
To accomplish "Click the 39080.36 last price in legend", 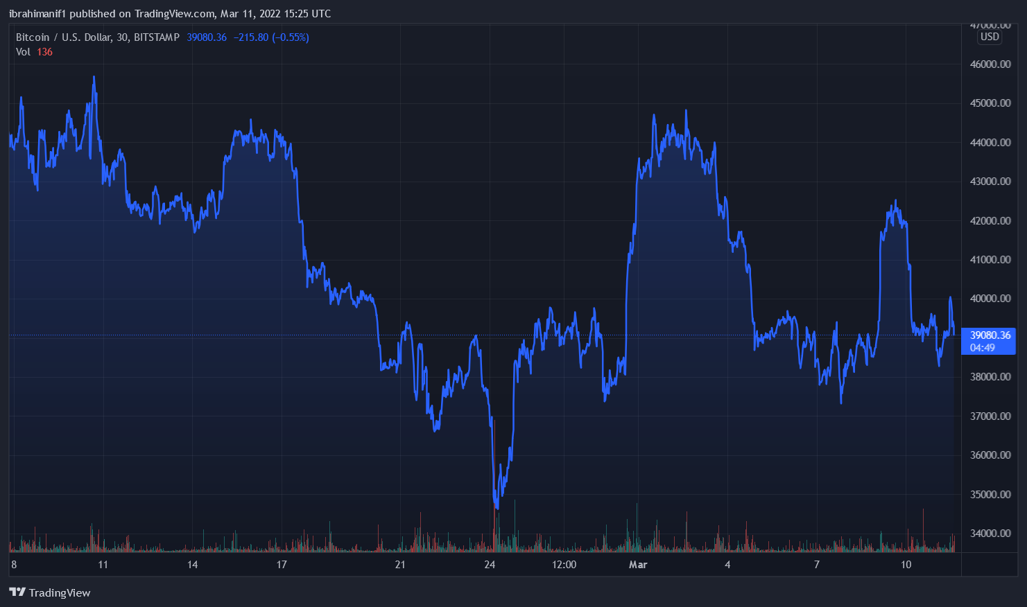I will (x=207, y=37).
